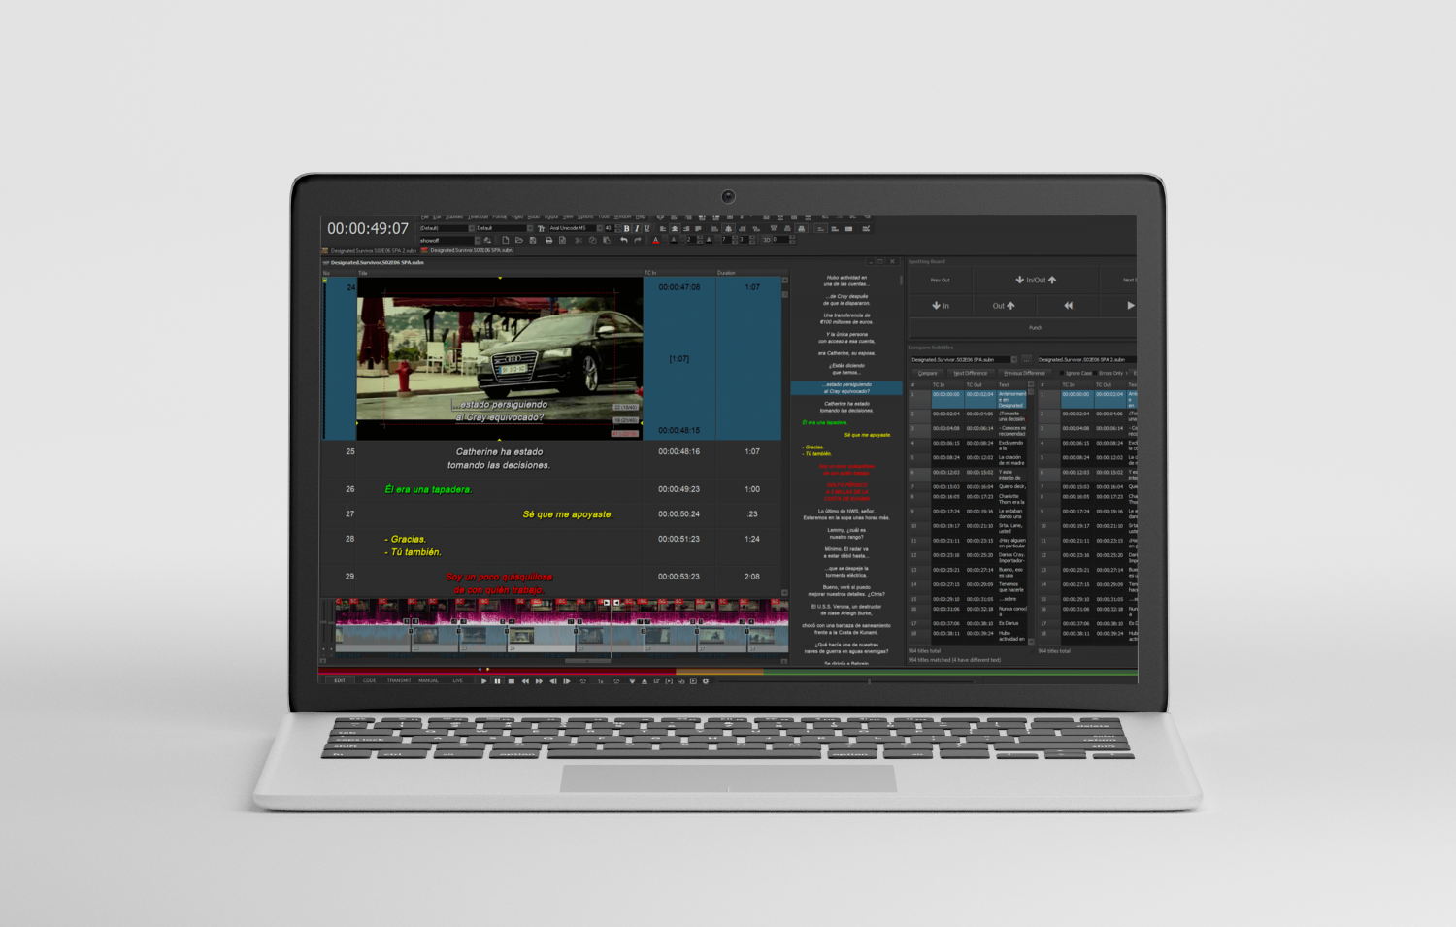The width and height of the screenshot is (1456, 927).
Task: Expand the text color dropdown arrow
Action: coord(664,240)
